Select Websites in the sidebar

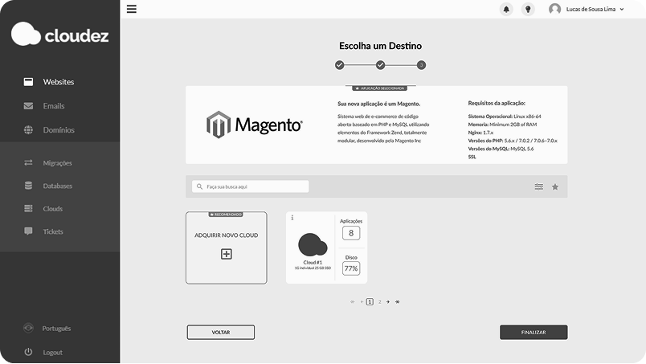tap(59, 82)
